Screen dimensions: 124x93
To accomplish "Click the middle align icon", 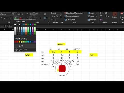I will 30,14.
